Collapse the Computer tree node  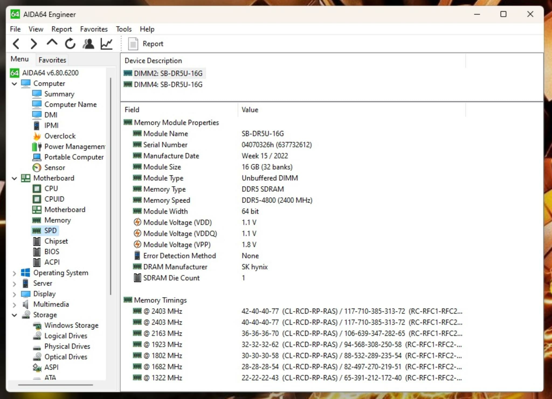[15, 84]
